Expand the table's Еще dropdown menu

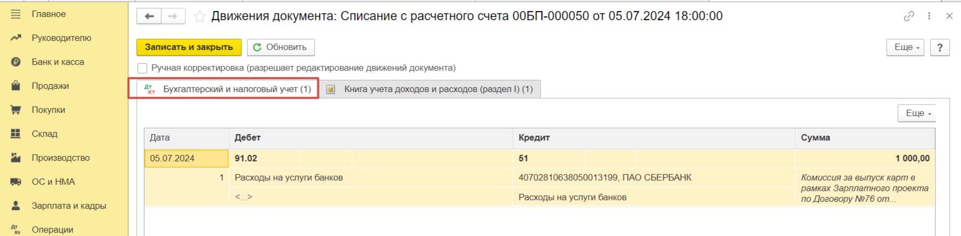917,113
